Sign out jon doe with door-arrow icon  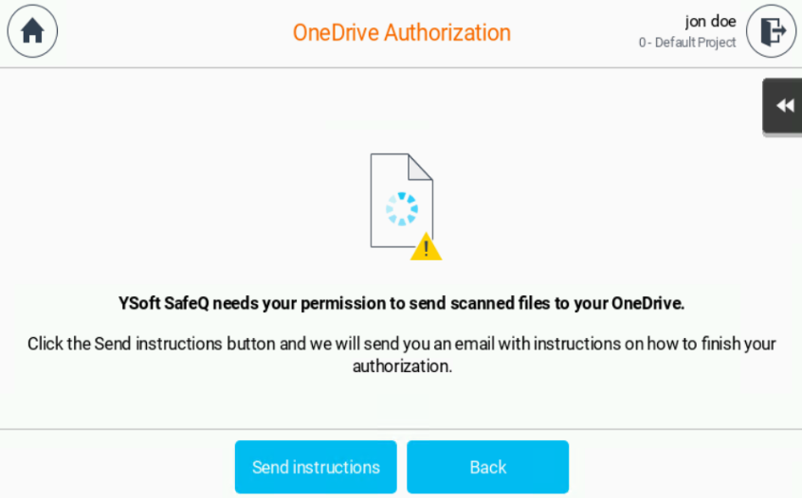click(772, 31)
